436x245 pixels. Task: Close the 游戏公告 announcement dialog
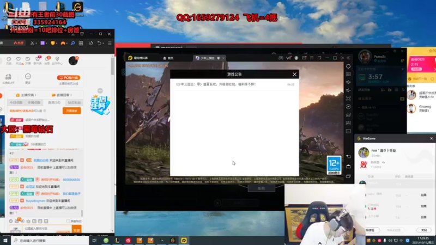(x=294, y=74)
